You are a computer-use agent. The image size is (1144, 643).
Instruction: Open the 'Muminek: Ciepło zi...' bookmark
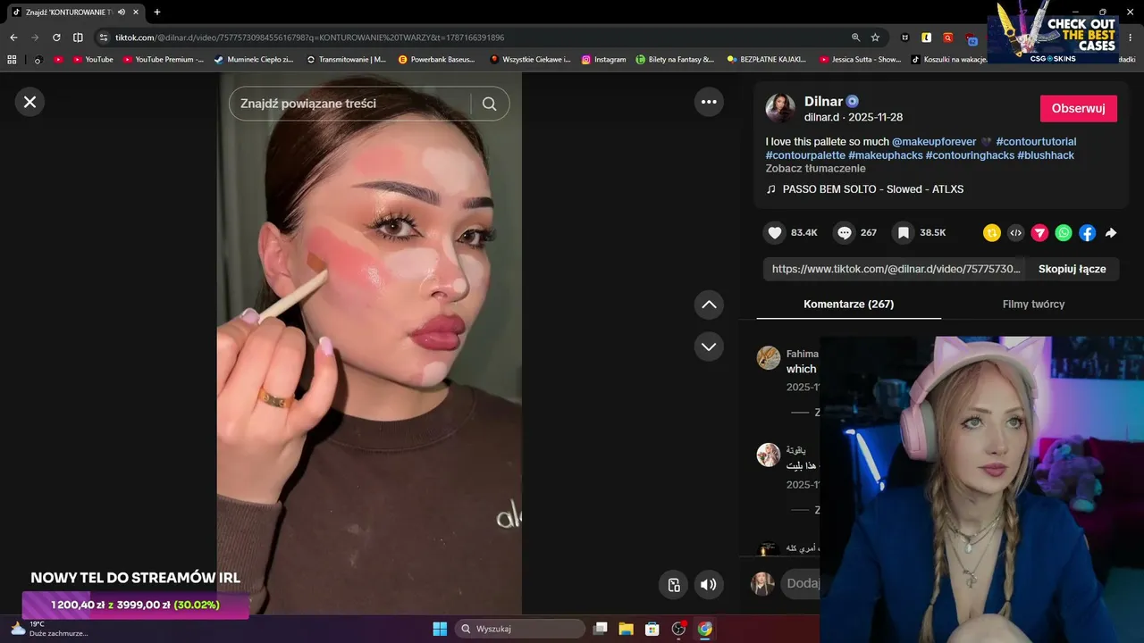[x=255, y=60]
